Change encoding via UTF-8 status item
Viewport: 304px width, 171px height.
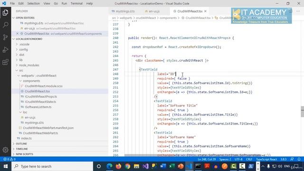point(238,159)
